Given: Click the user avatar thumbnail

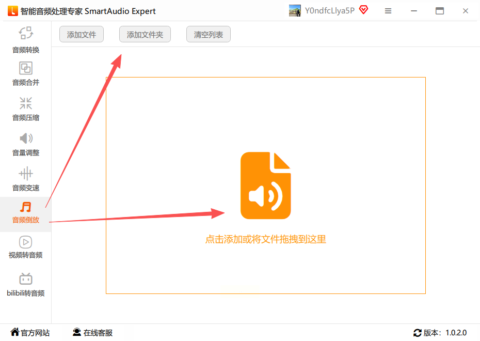Looking at the screenshot, I should coord(295,11).
